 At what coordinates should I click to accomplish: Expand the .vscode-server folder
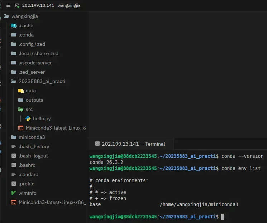click(35, 63)
